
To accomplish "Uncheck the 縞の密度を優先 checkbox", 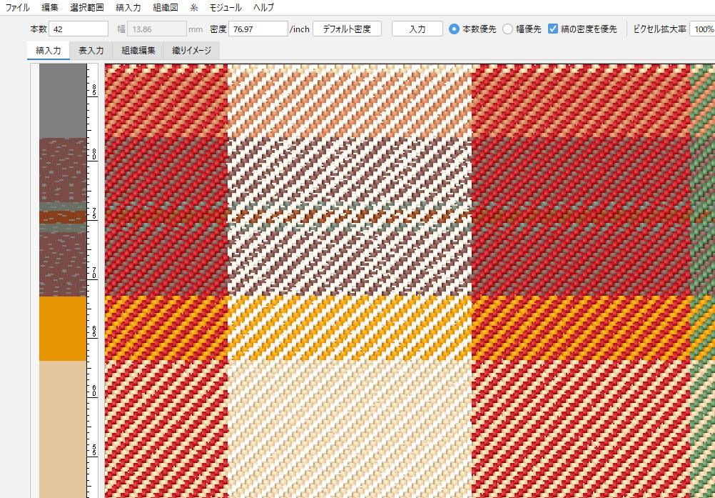I will click(x=553, y=29).
